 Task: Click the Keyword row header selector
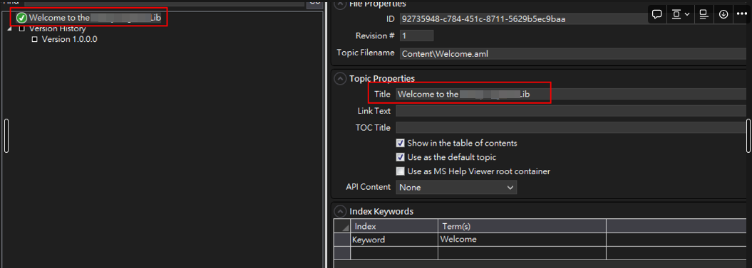[x=342, y=240]
